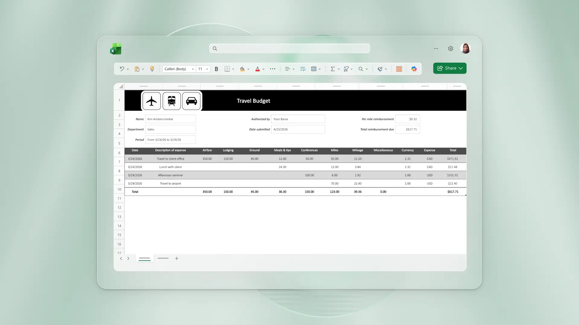Click the Sort & Filter icon

[x=346, y=69]
